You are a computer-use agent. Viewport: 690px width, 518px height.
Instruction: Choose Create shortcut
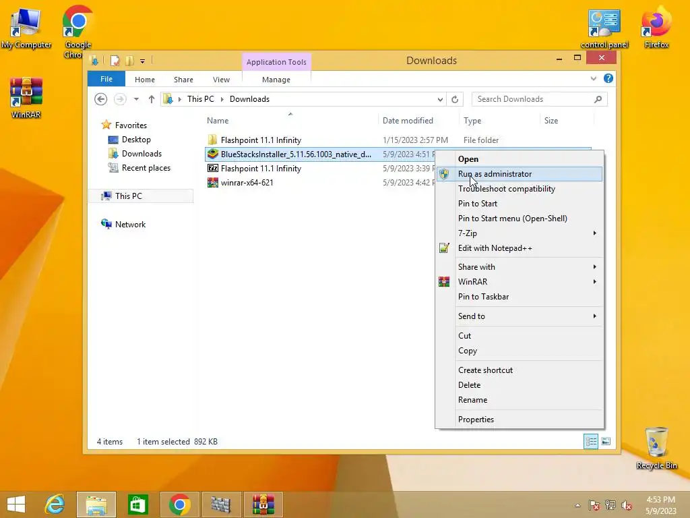[520, 370]
